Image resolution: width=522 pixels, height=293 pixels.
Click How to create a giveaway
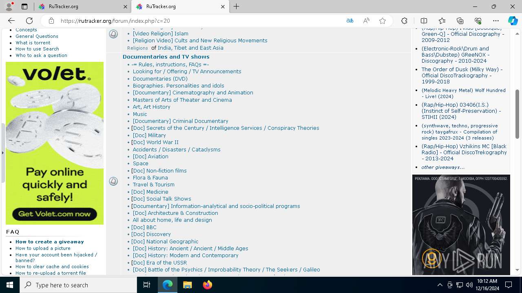point(50,242)
